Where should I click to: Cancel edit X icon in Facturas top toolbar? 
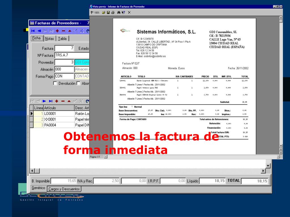82,31
